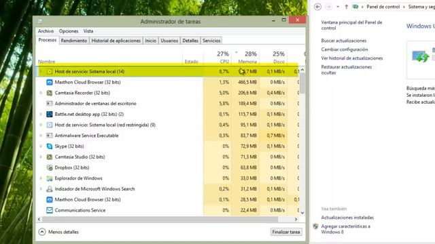Open recent locations dropdown in Panel de control
435x244 pixels.
[x=338, y=7]
